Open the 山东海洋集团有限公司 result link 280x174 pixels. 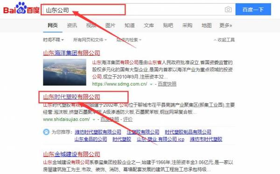pyautogui.click(x=71, y=53)
